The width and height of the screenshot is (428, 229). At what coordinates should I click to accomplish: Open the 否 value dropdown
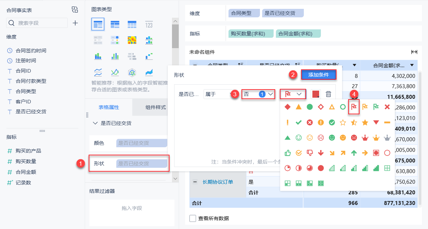(258, 94)
